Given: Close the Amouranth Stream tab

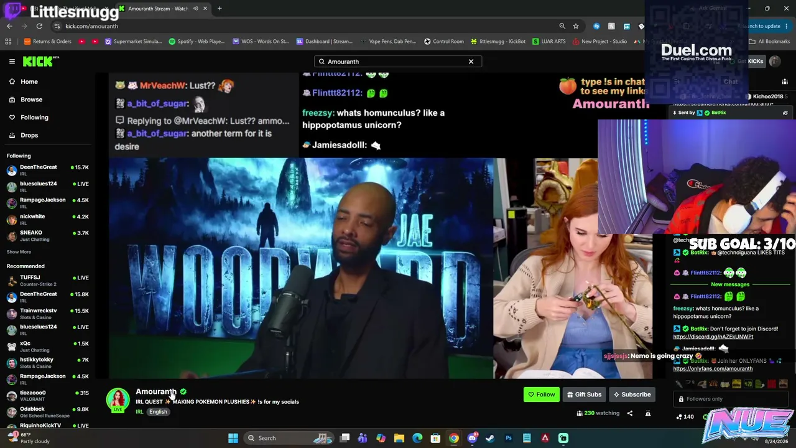Looking at the screenshot, I should coord(205,9).
